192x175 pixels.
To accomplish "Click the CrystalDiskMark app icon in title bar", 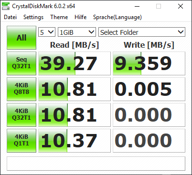I will (x=6, y=6).
